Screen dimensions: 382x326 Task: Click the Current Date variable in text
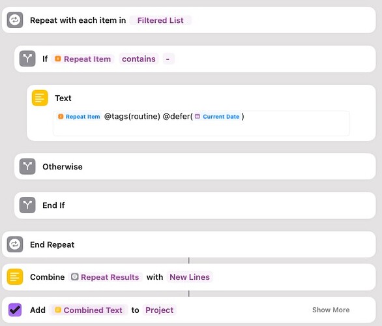[217, 117]
